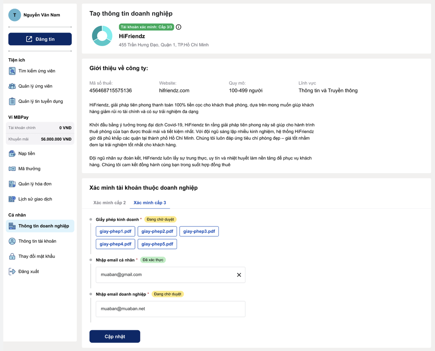Select Thông tin doanh nghiệp menu item
435x351 pixels.
pos(40,226)
